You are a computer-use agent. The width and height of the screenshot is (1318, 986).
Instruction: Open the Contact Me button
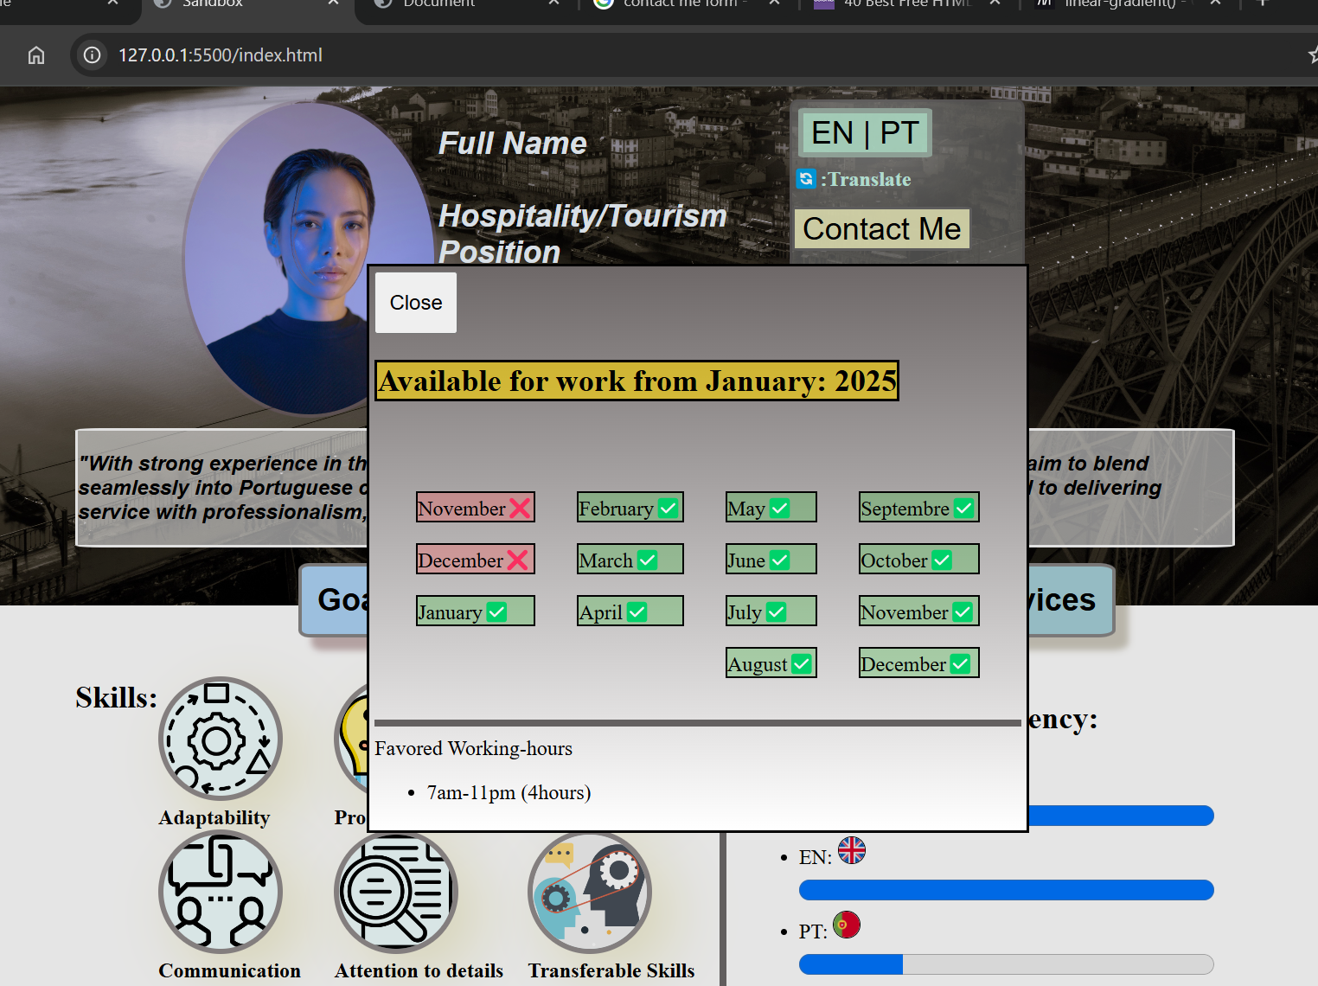pyautogui.click(x=881, y=229)
